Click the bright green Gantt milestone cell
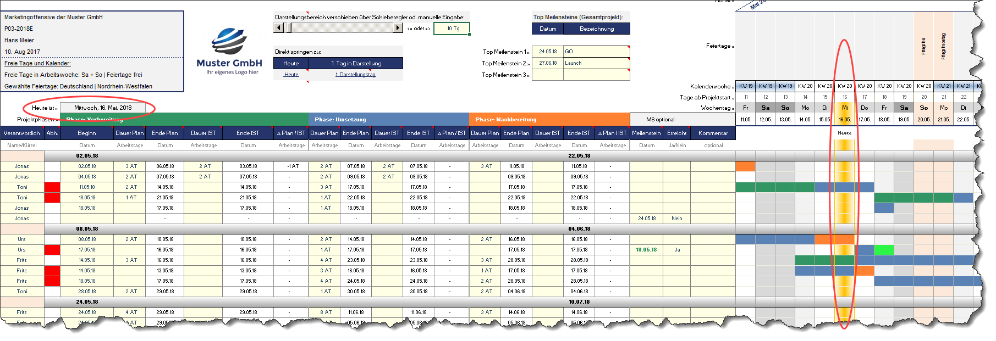The height and width of the screenshot is (341, 996). pos(884,250)
